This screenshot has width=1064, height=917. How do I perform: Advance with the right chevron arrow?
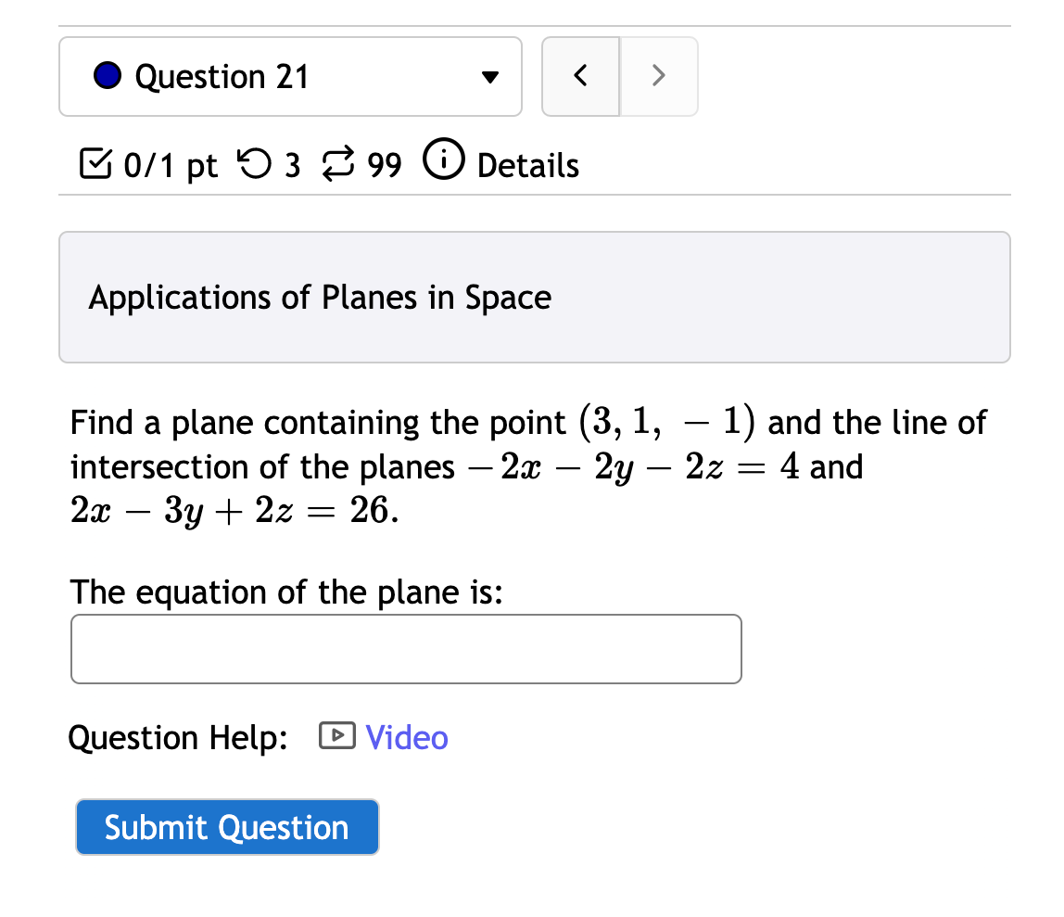[x=658, y=76]
